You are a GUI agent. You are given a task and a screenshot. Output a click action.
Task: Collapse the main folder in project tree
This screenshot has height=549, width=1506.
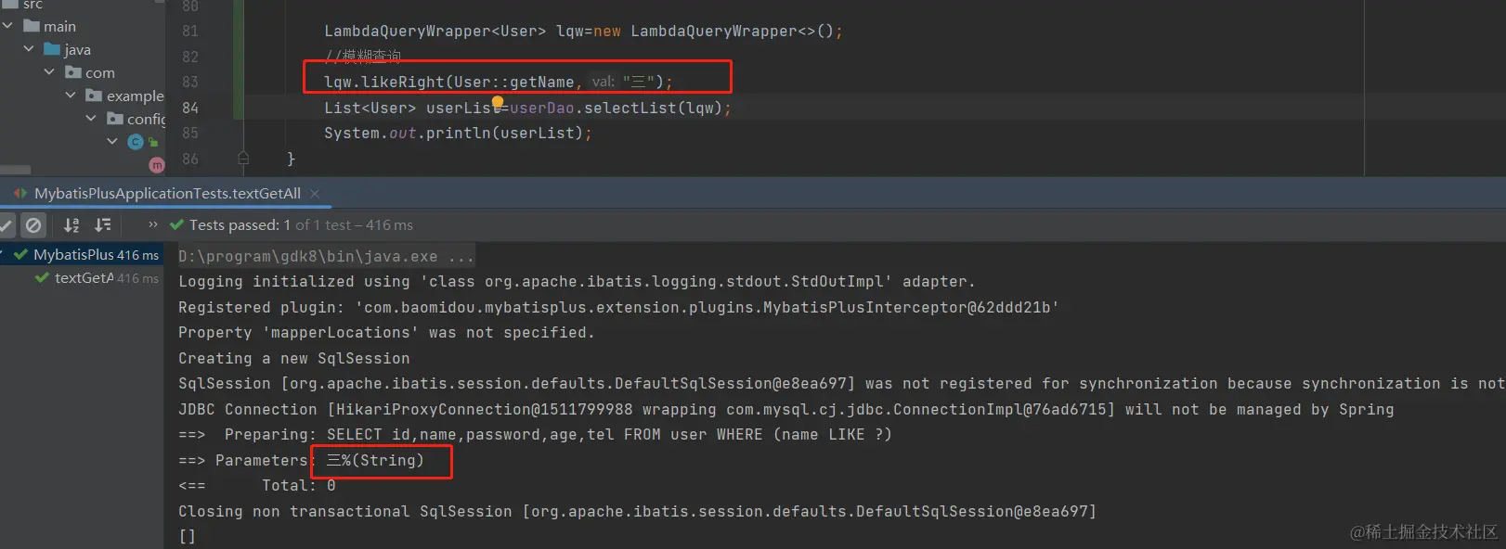(8, 26)
